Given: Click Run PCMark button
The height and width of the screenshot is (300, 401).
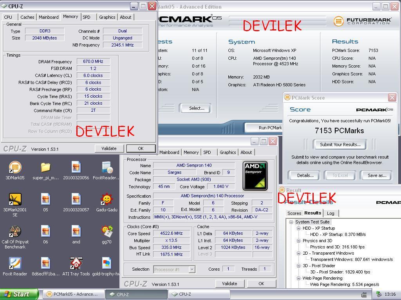Looking at the screenshot, I should pyautogui.click(x=264, y=128).
